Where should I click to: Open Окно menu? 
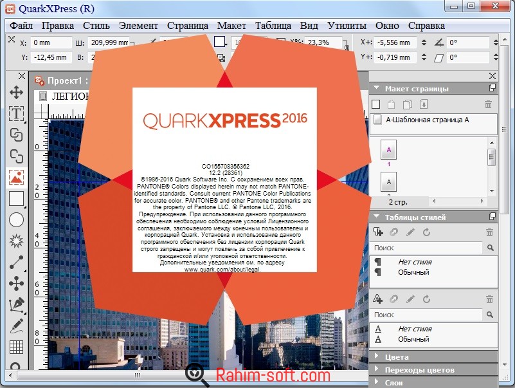coord(387,26)
